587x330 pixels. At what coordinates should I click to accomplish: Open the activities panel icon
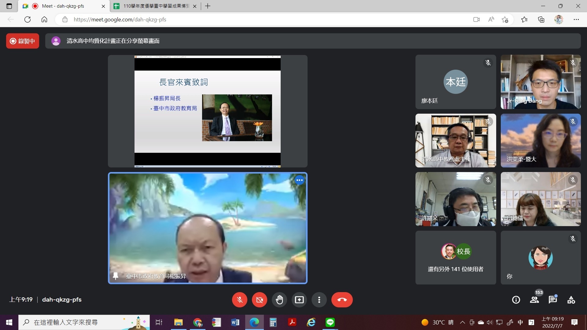(x=571, y=300)
